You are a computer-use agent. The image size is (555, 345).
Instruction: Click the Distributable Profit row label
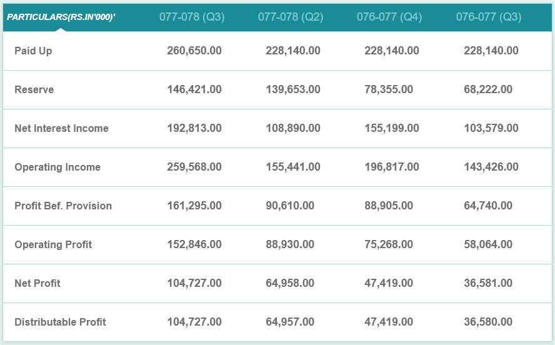coord(60,322)
